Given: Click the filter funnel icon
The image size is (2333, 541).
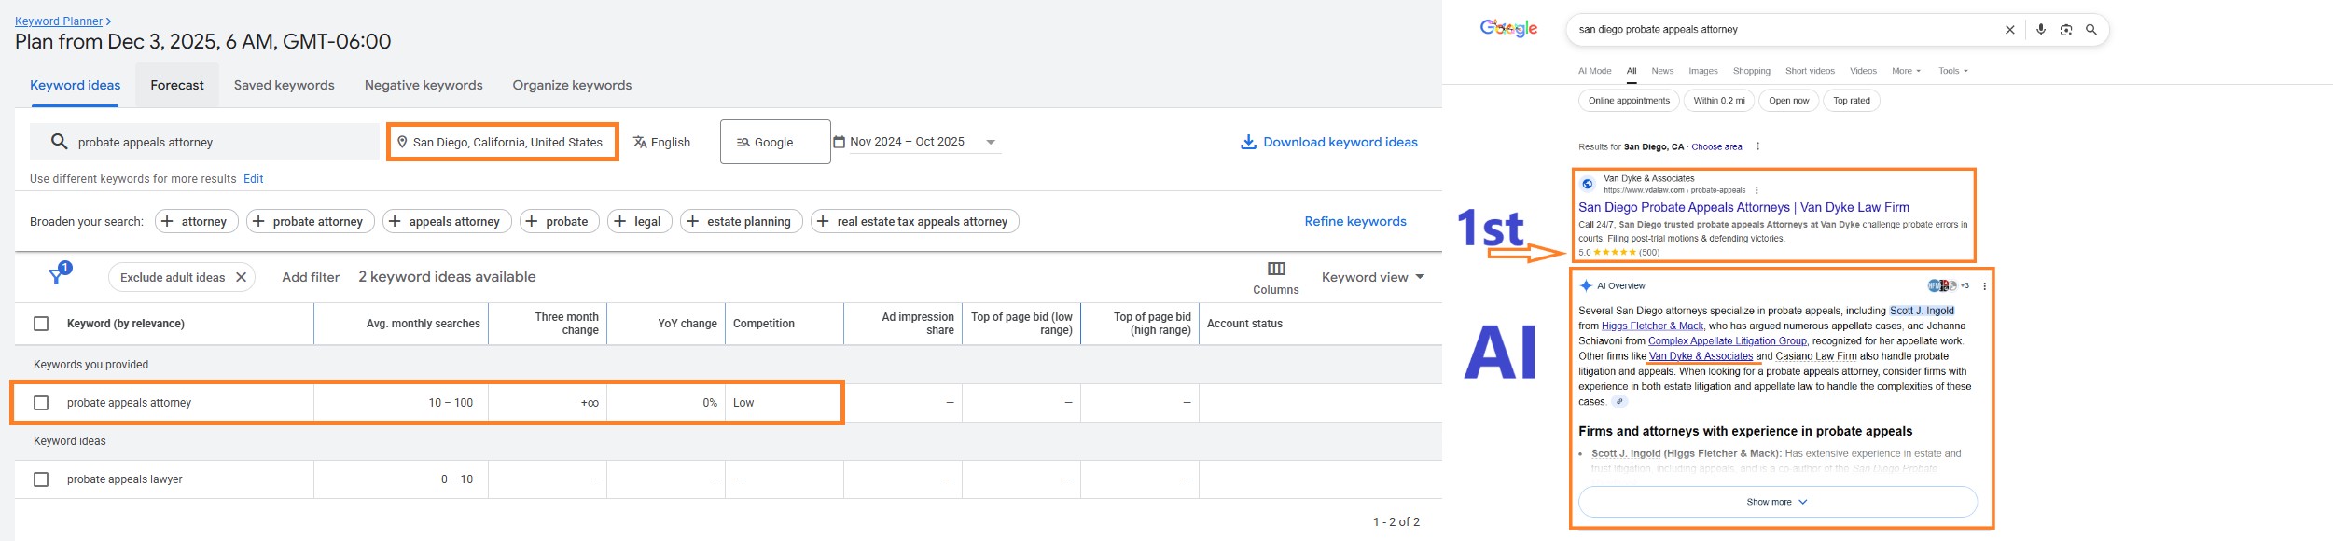Looking at the screenshot, I should pos(58,276).
